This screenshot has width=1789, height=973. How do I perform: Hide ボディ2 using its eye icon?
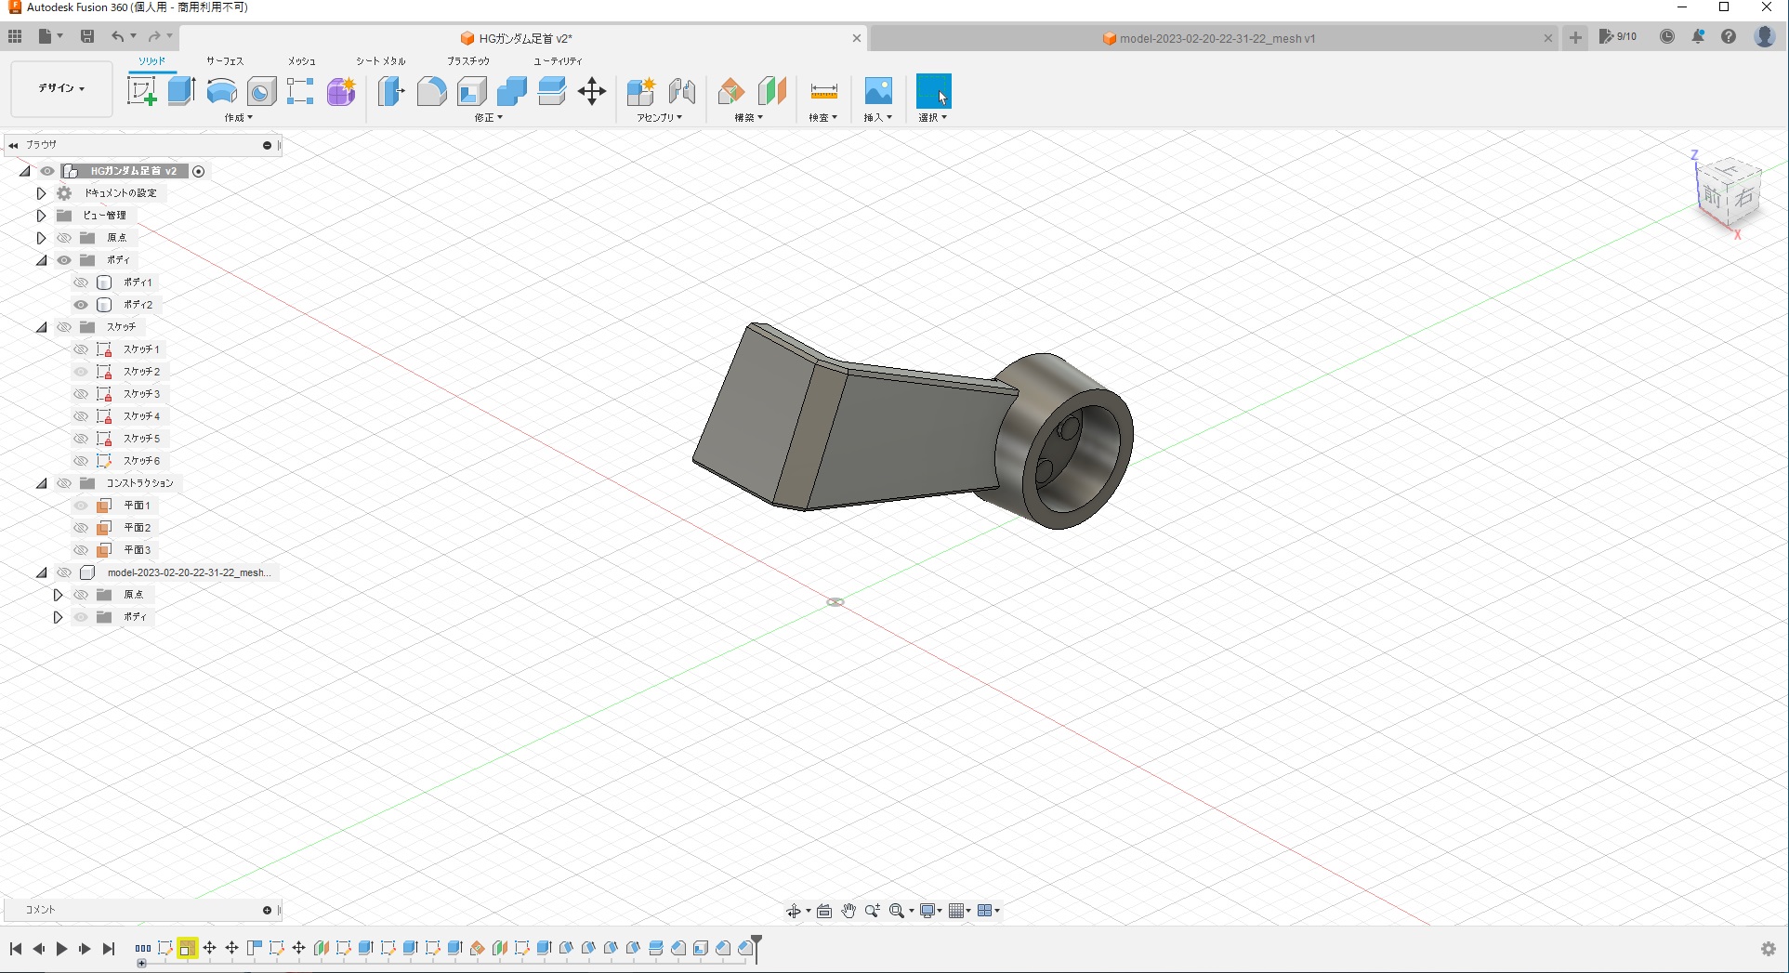coord(81,305)
